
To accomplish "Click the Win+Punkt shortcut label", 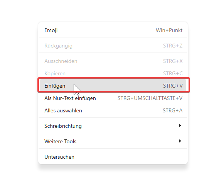I will tap(169, 30).
